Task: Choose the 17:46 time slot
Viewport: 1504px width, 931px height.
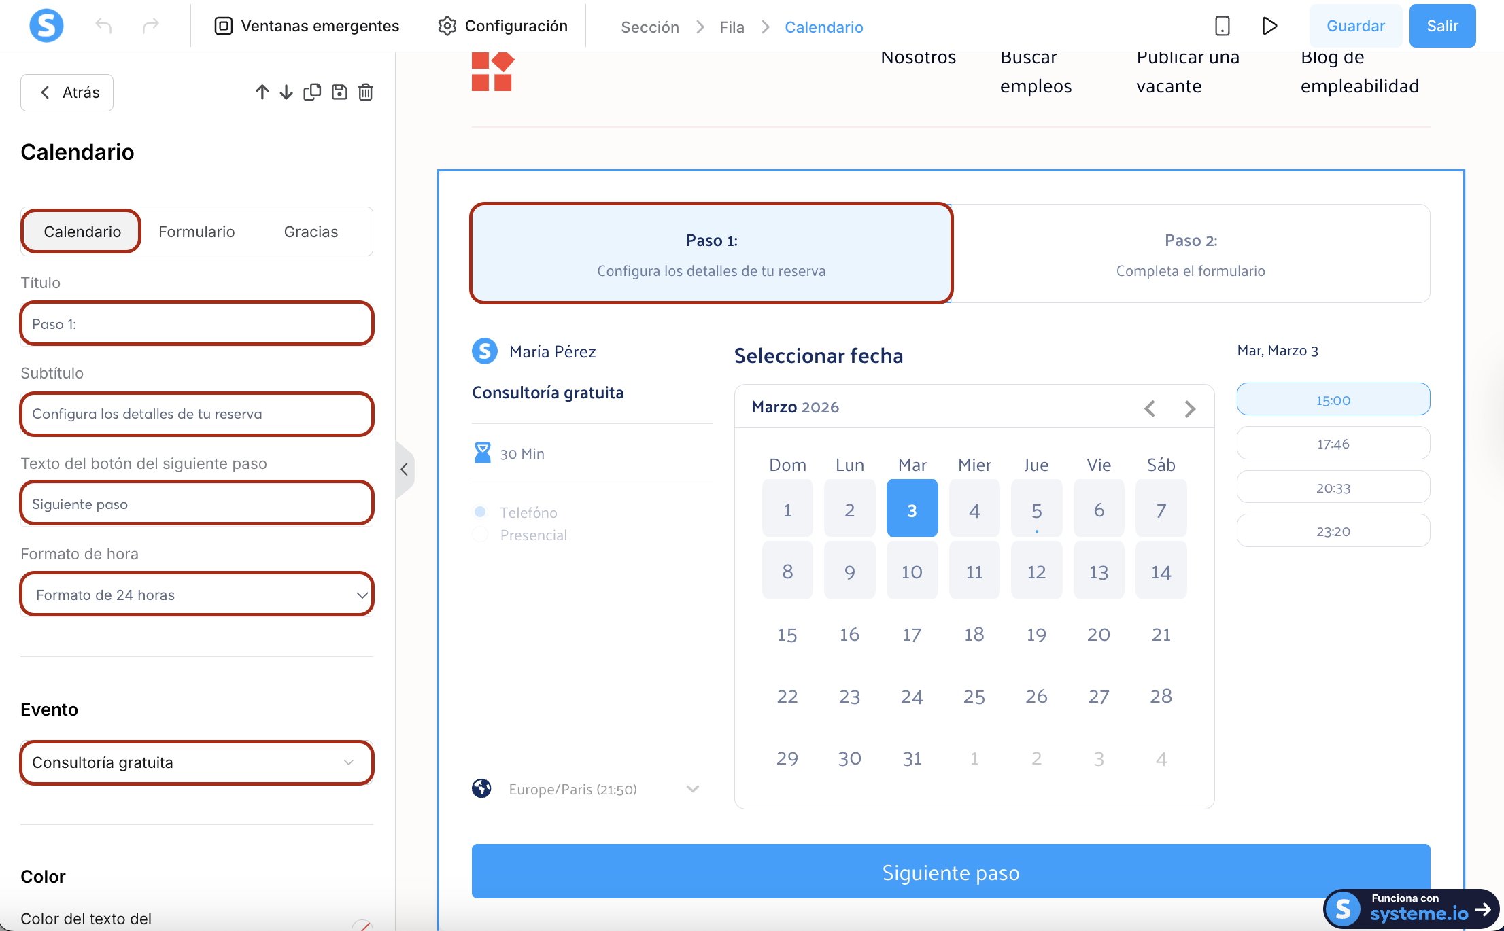Action: click(1333, 444)
